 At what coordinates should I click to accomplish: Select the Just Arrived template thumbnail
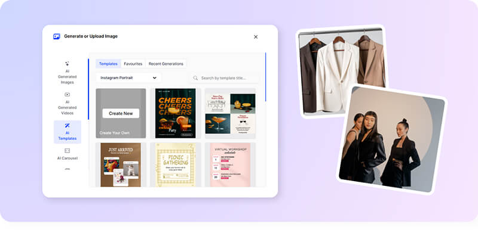click(121, 164)
